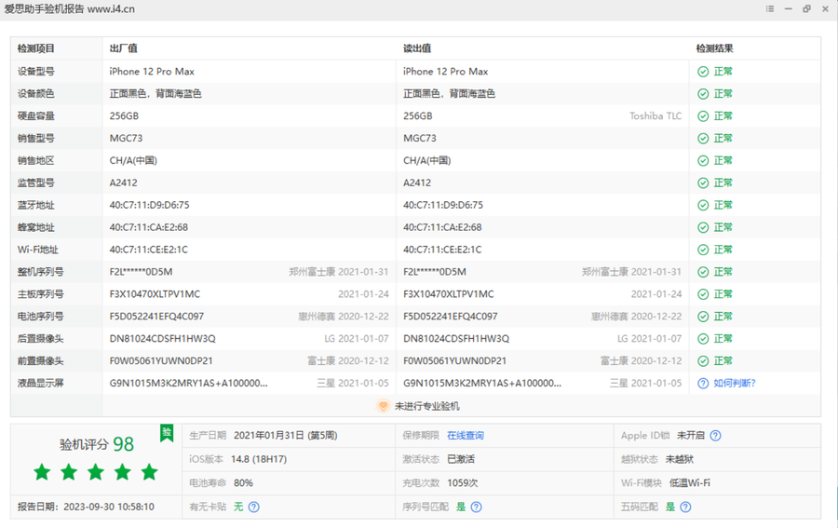Image resolution: width=838 pixels, height=528 pixels.
Task: Click the 检测项目 column header
Action: (35, 48)
